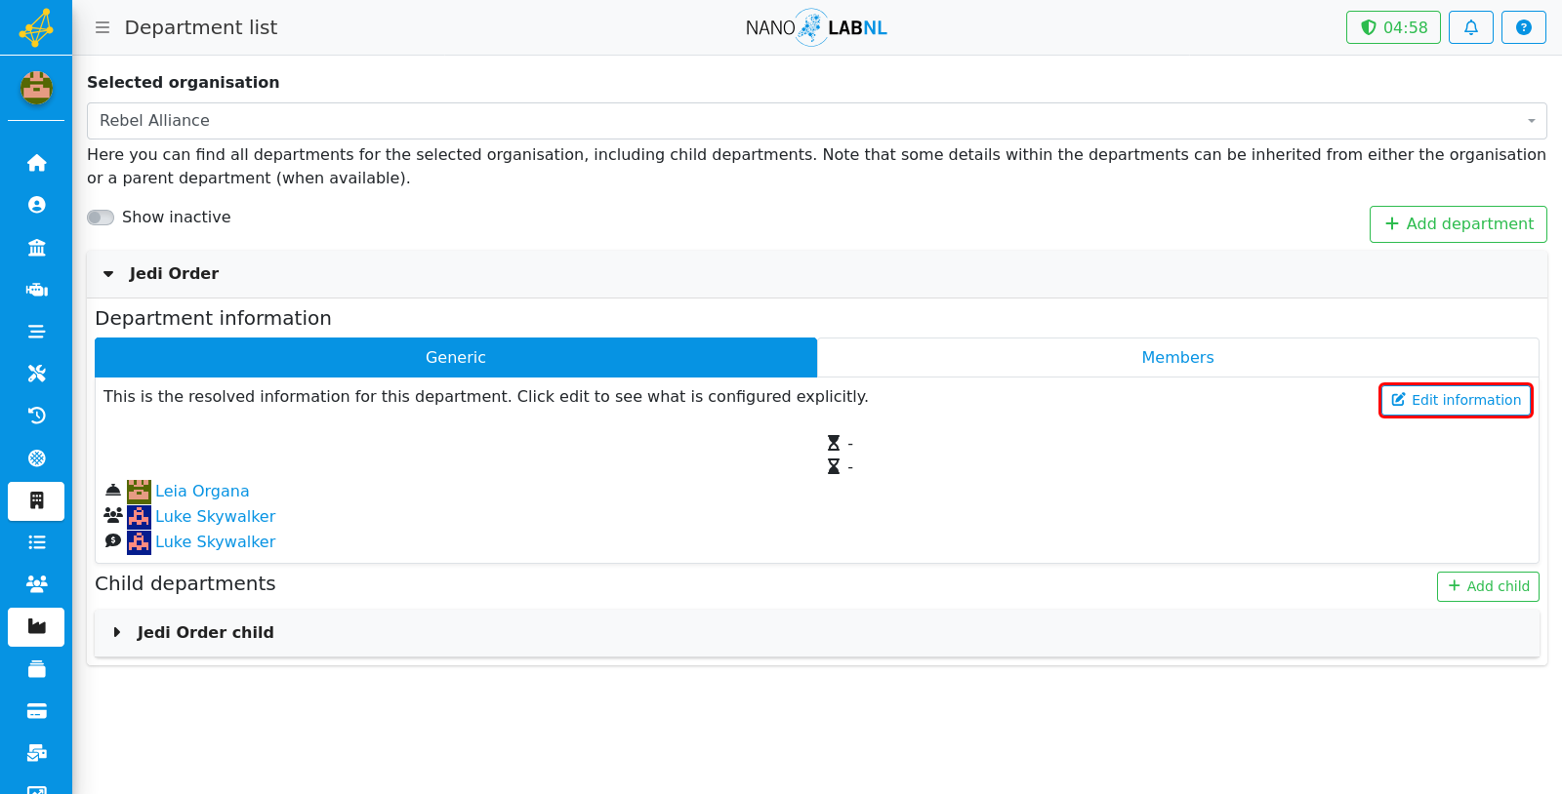The image size is (1562, 794).
Task: Click the notification bell button
Action: click(x=1471, y=27)
